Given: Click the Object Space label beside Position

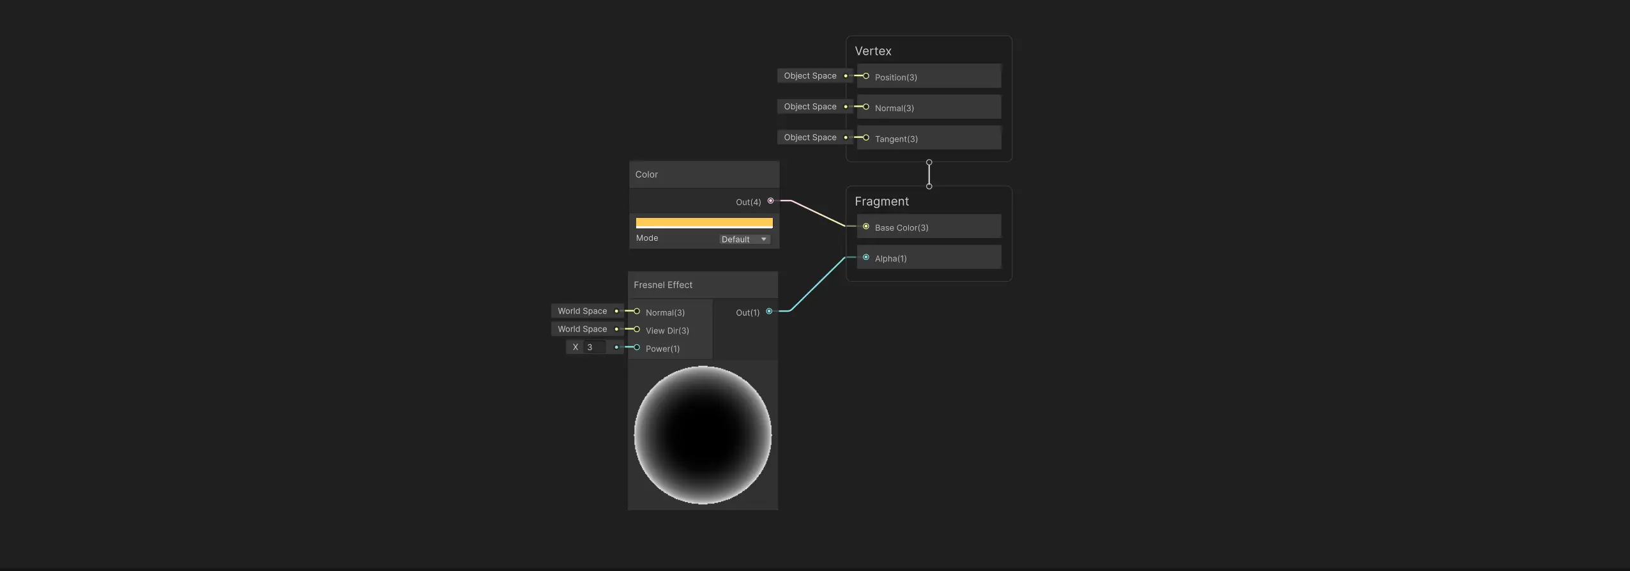Looking at the screenshot, I should pos(810,76).
